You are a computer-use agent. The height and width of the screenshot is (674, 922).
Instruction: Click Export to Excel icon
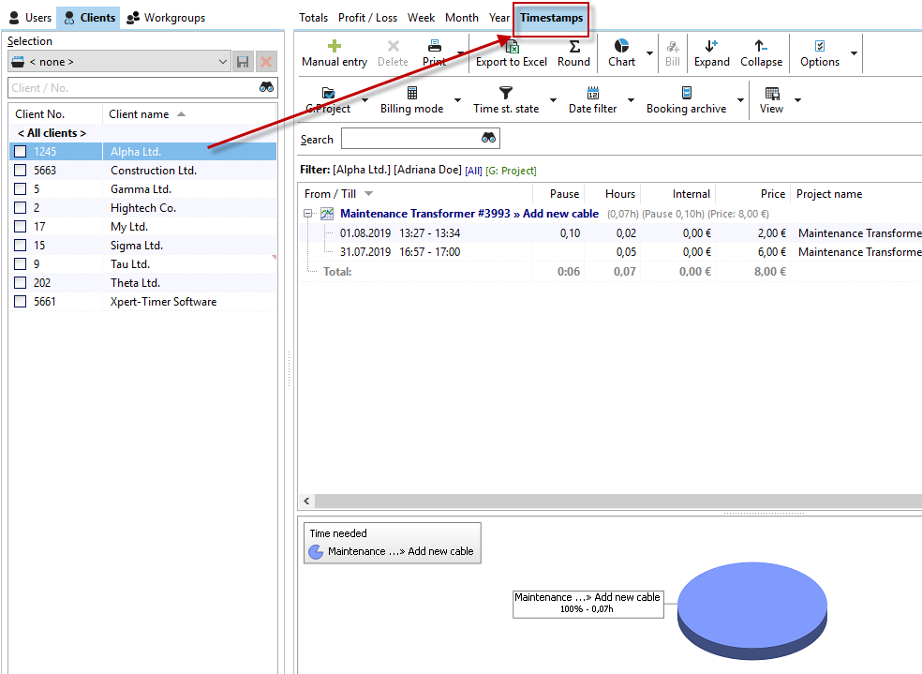512,47
